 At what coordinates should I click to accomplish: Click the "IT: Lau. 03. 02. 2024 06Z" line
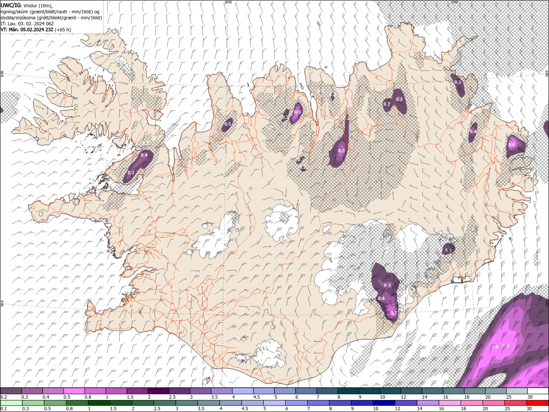[x=26, y=24]
